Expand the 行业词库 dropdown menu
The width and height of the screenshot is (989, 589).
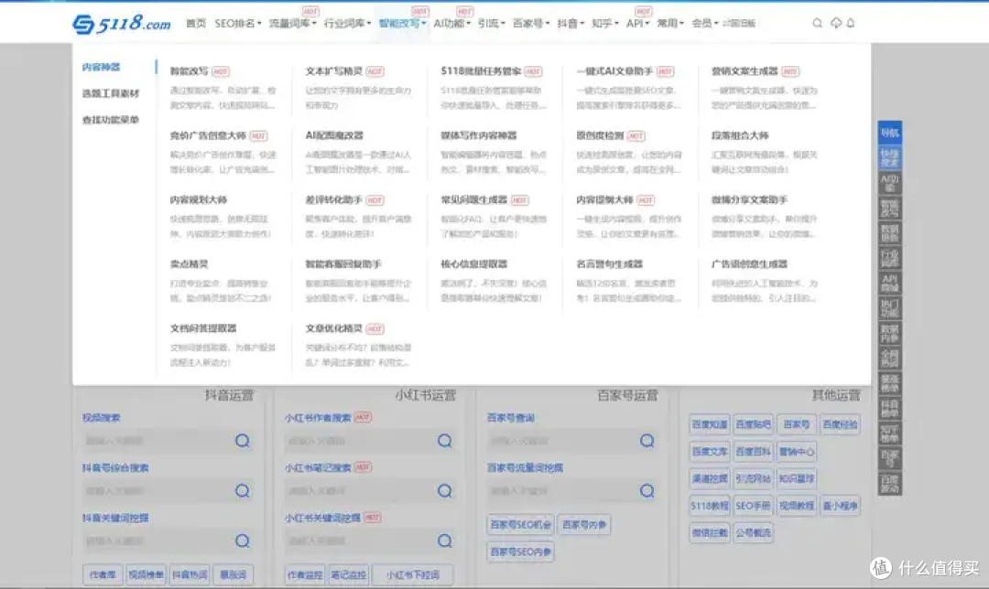(348, 23)
